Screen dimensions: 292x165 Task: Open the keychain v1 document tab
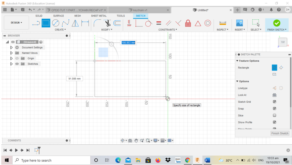coord(139,10)
